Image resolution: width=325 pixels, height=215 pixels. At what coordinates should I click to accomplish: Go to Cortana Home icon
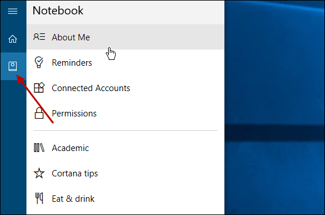pos(13,39)
